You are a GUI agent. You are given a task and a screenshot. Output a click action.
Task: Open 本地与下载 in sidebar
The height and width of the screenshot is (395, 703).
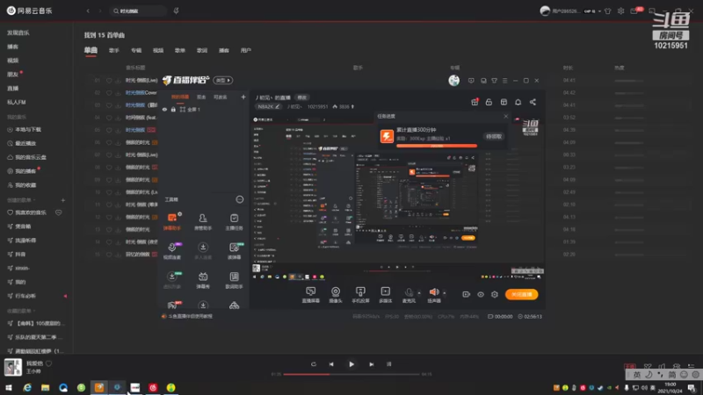coord(25,129)
